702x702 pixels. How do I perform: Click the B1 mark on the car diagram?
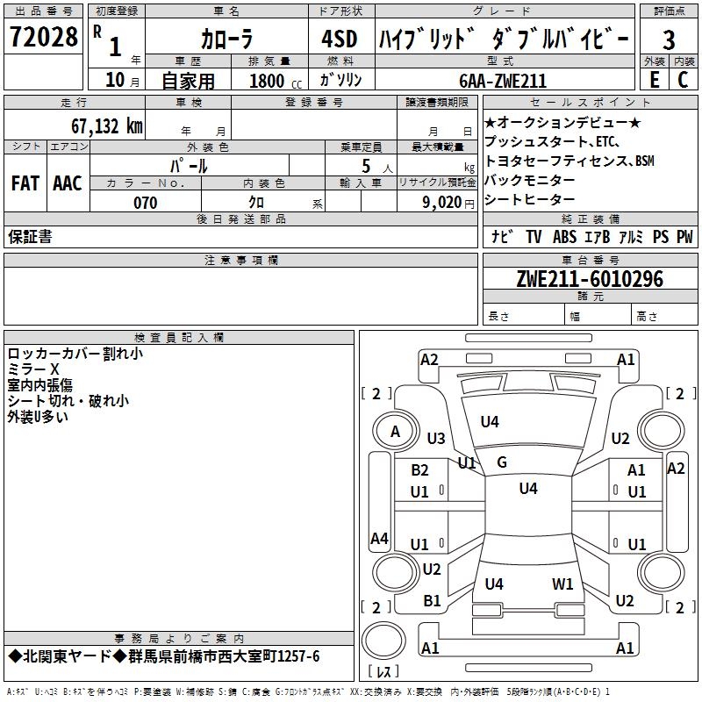tap(432, 601)
